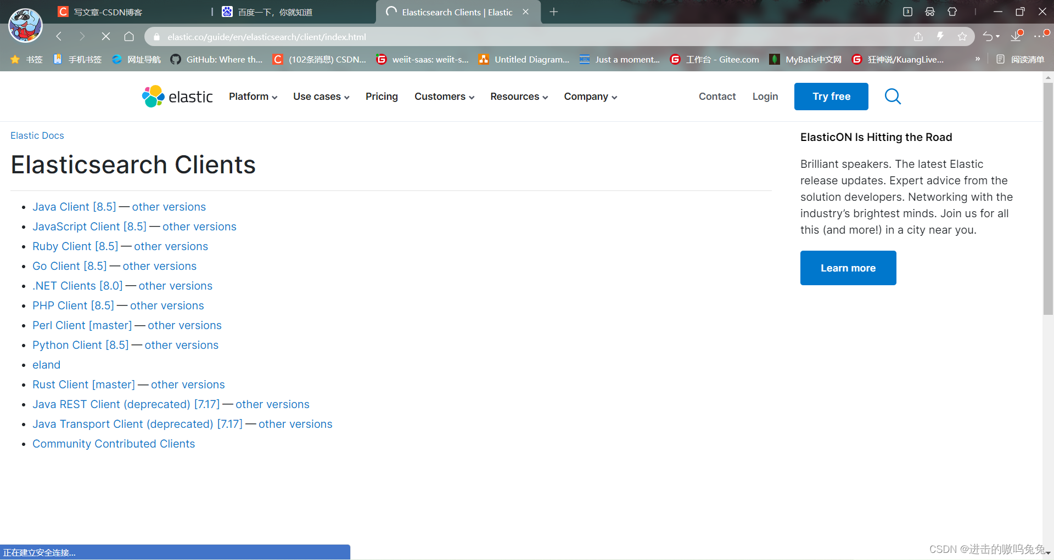The width and height of the screenshot is (1054, 560).
Task: Open the Contact page
Action: (x=717, y=97)
